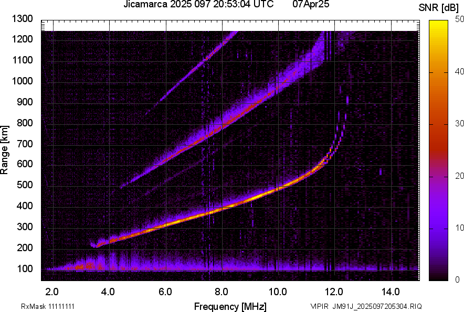Click the bright F-layer trace near 9 MHz
Viewport: 464px width, 312px height.
(x=250, y=199)
